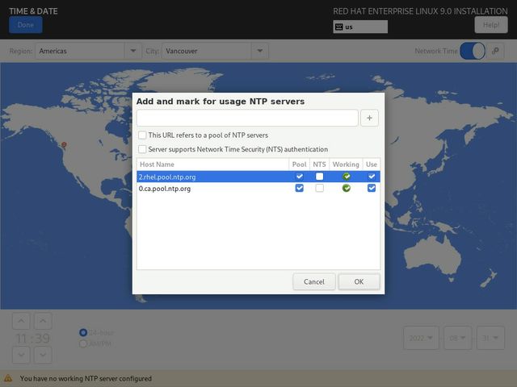Decrease the hour with the down arrow
517x387 pixels.
pos(21,355)
